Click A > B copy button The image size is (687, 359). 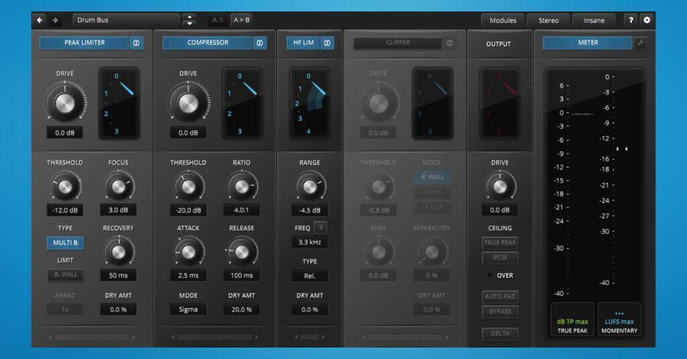coord(242,20)
